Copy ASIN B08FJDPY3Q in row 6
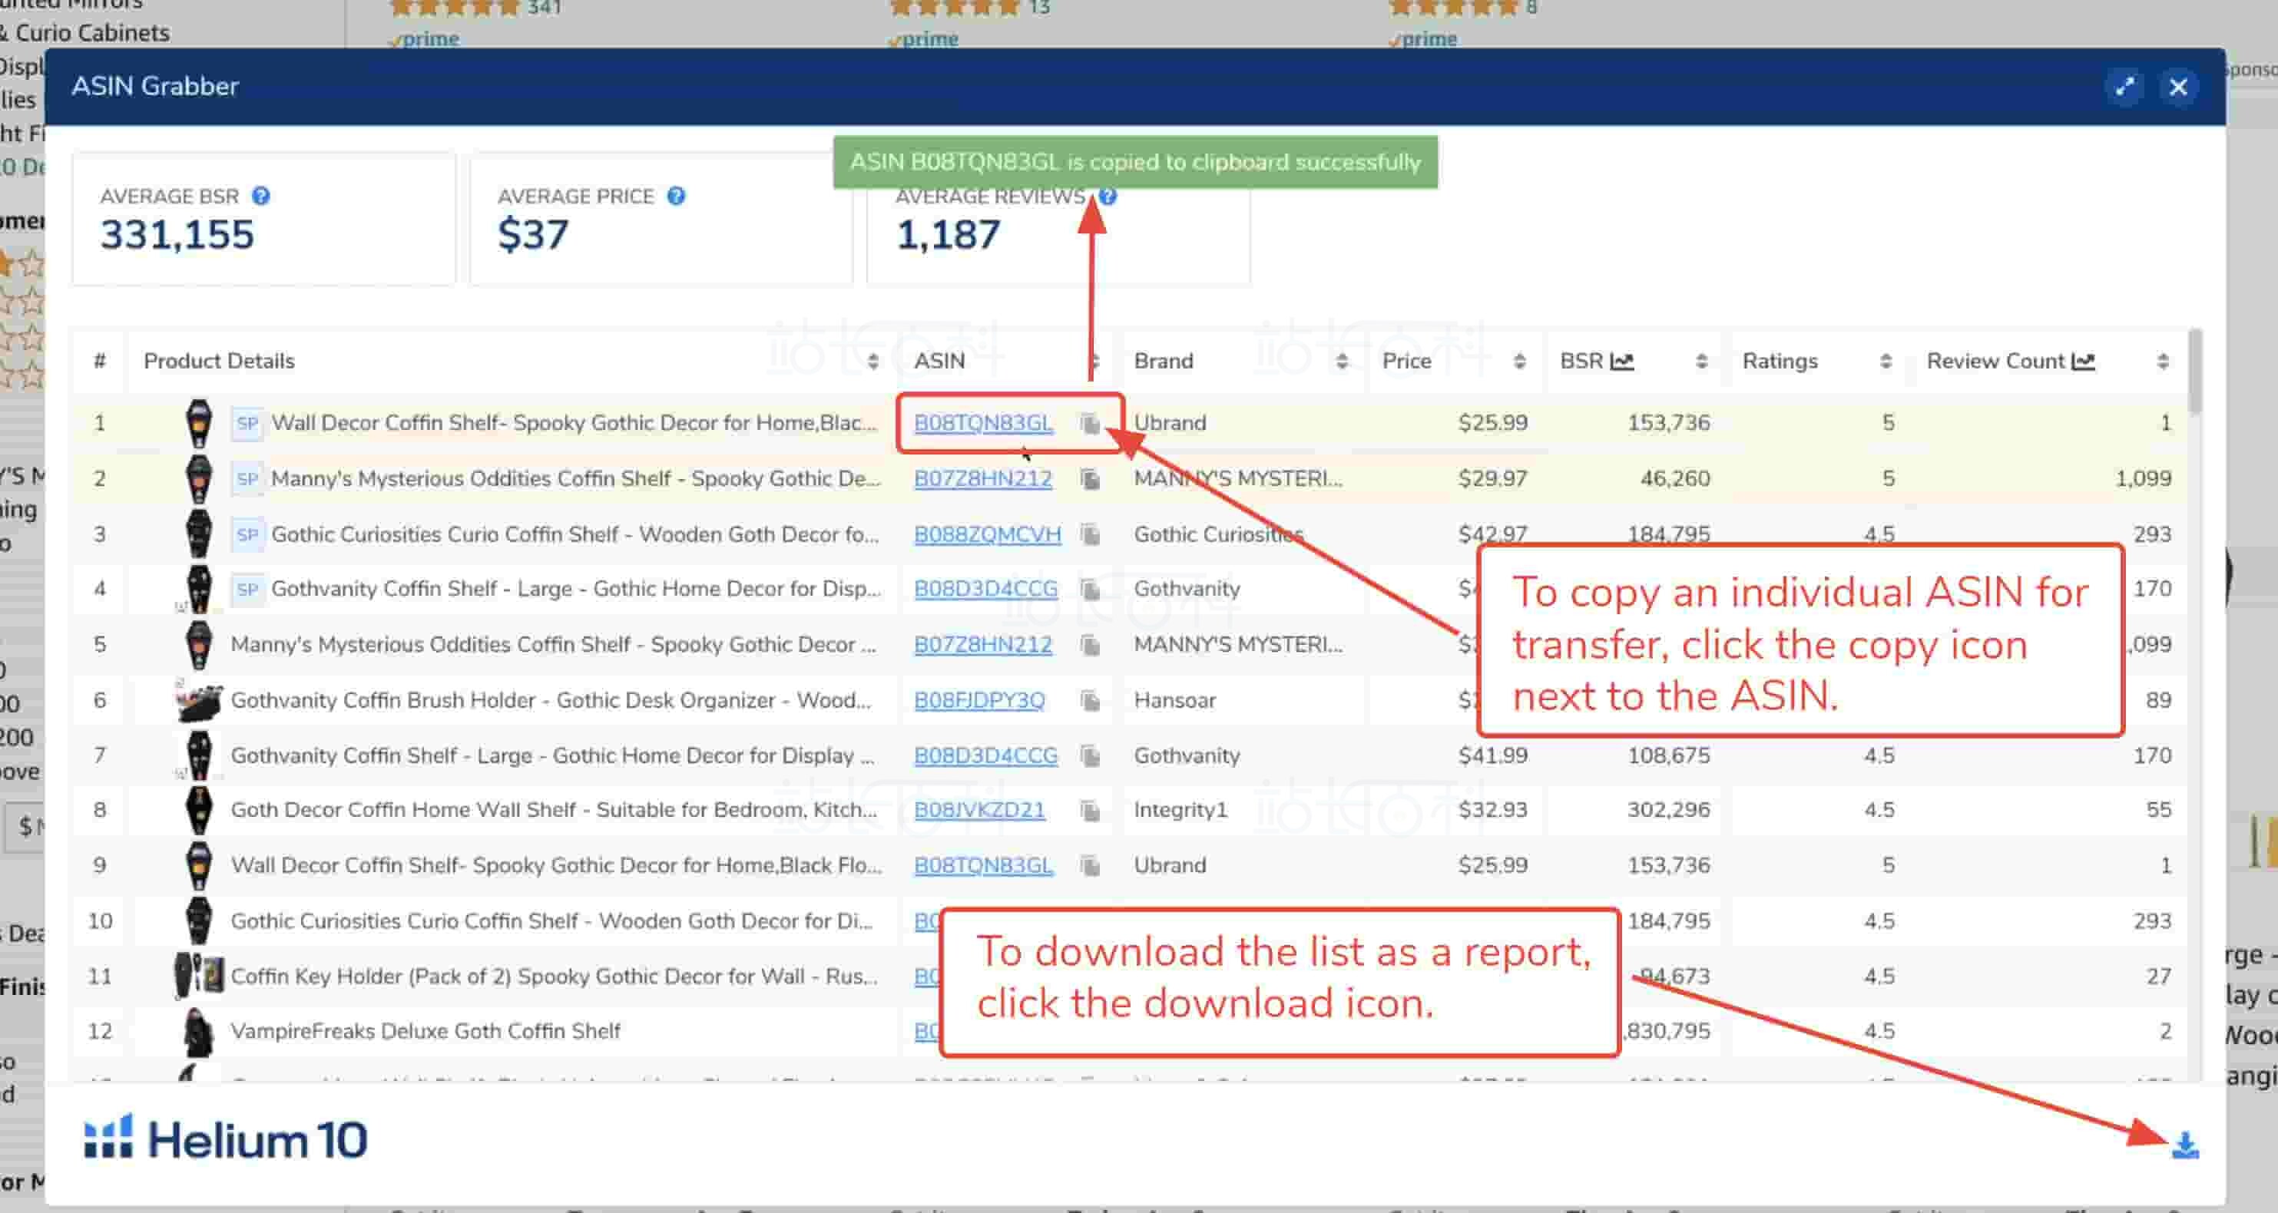The height and width of the screenshot is (1213, 2278). 1091,701
